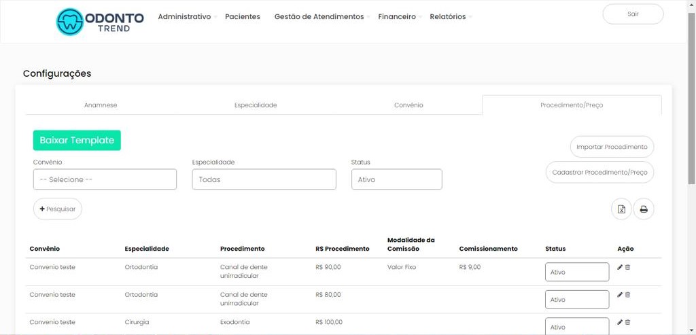This screenshot has height=335, width=696.
Task: Edit the R$ 80,00 procedure row pencil icon
Action: point(619,294)
